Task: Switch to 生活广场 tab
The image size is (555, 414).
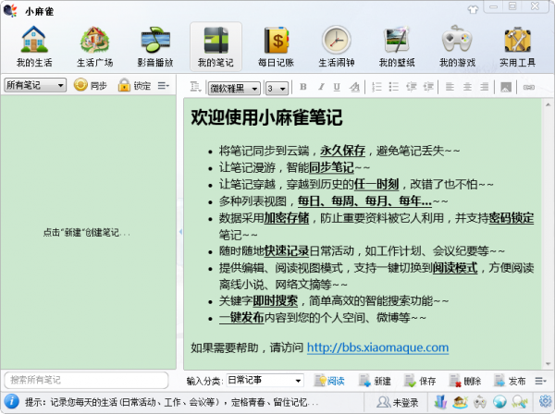Action: pyautogui.click(x=94, y=46)
